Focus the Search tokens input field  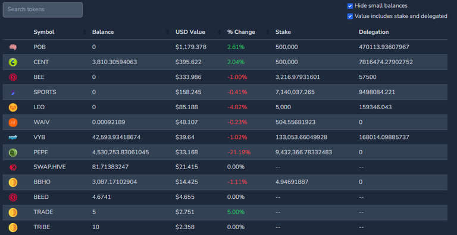(43, 9)
